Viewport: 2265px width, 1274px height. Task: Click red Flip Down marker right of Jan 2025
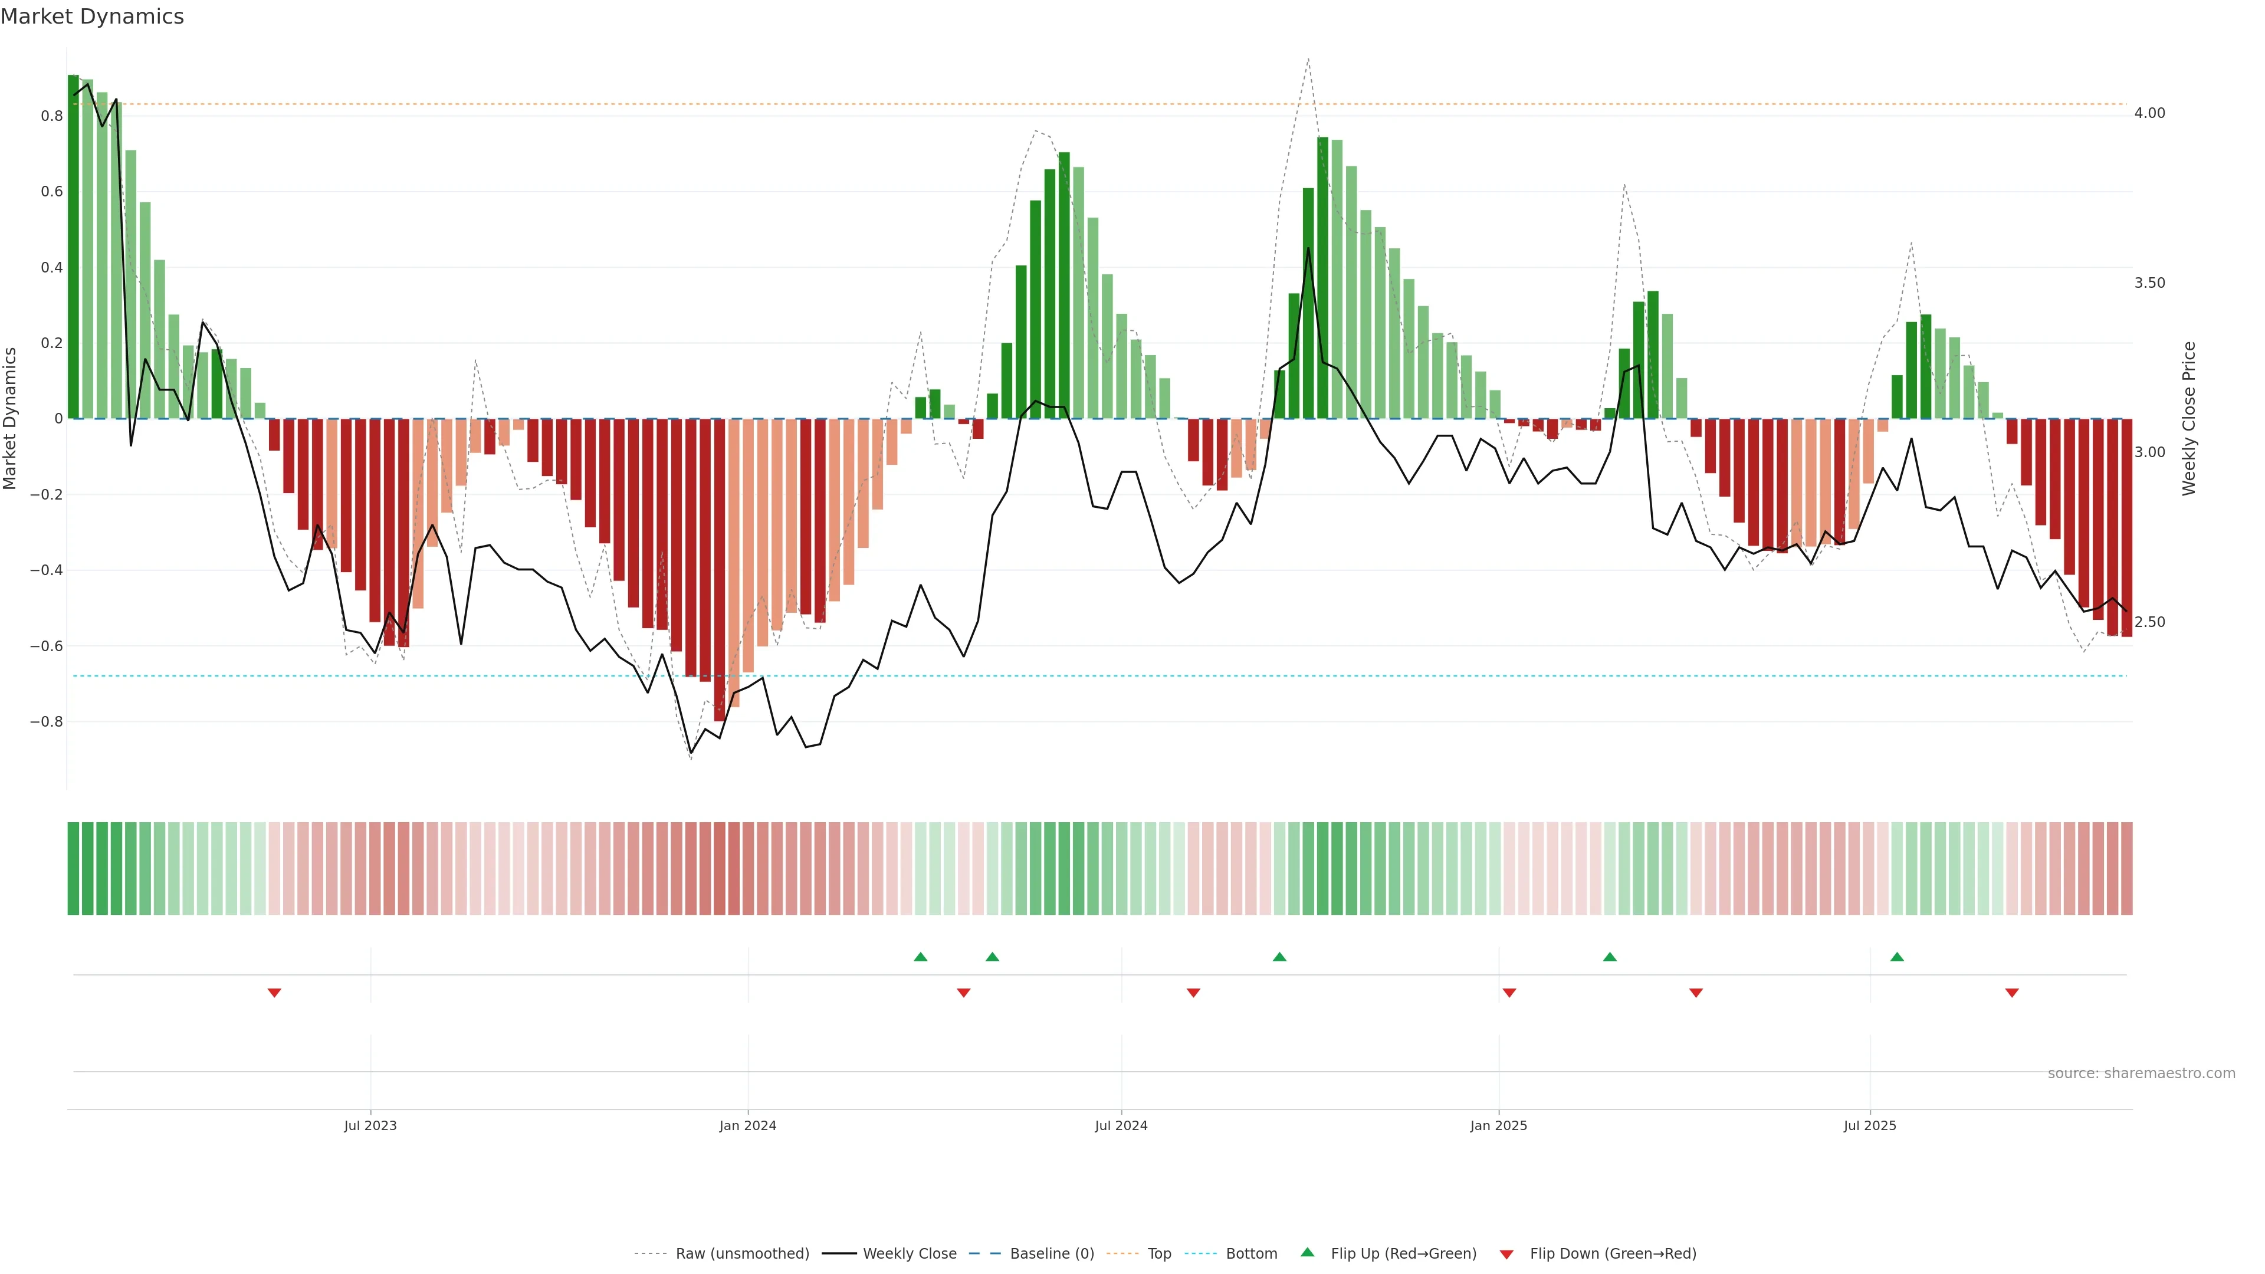click(1510, 993)
